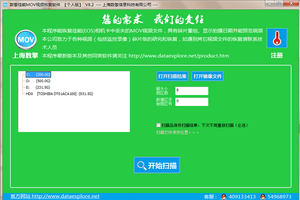Click into 簇大小扇区数 input field
Image resolution: width=300 pixels, height=200 pixels.
point(192,91)
